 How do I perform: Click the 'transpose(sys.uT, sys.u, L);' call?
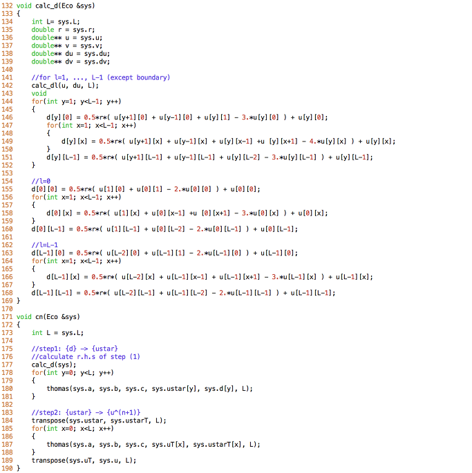tap(84, 461)
